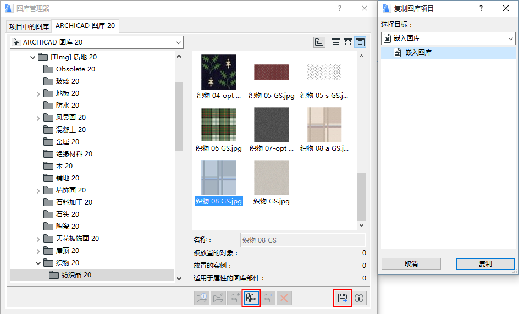Click the 适用于属性的图库部件 label
Screen dimensions: 519x314
click(x=229, y=278)
